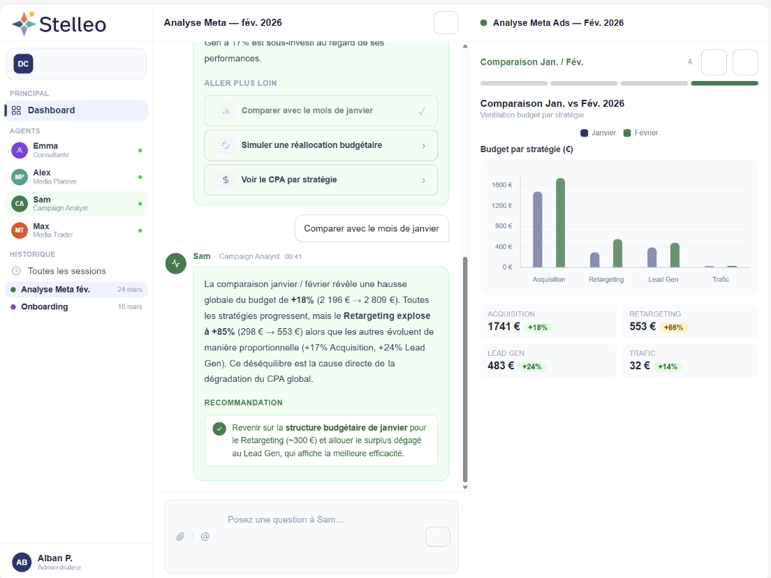Click the Dashboard grid icon

(x=16, y=110)
